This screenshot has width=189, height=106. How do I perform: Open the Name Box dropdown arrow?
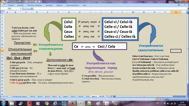pyautogui.click(x=20, y=9)
